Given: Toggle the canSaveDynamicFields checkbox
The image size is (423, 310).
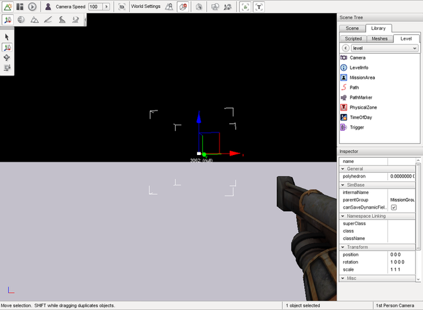Looking at the screenshot, I should (394, 207).
